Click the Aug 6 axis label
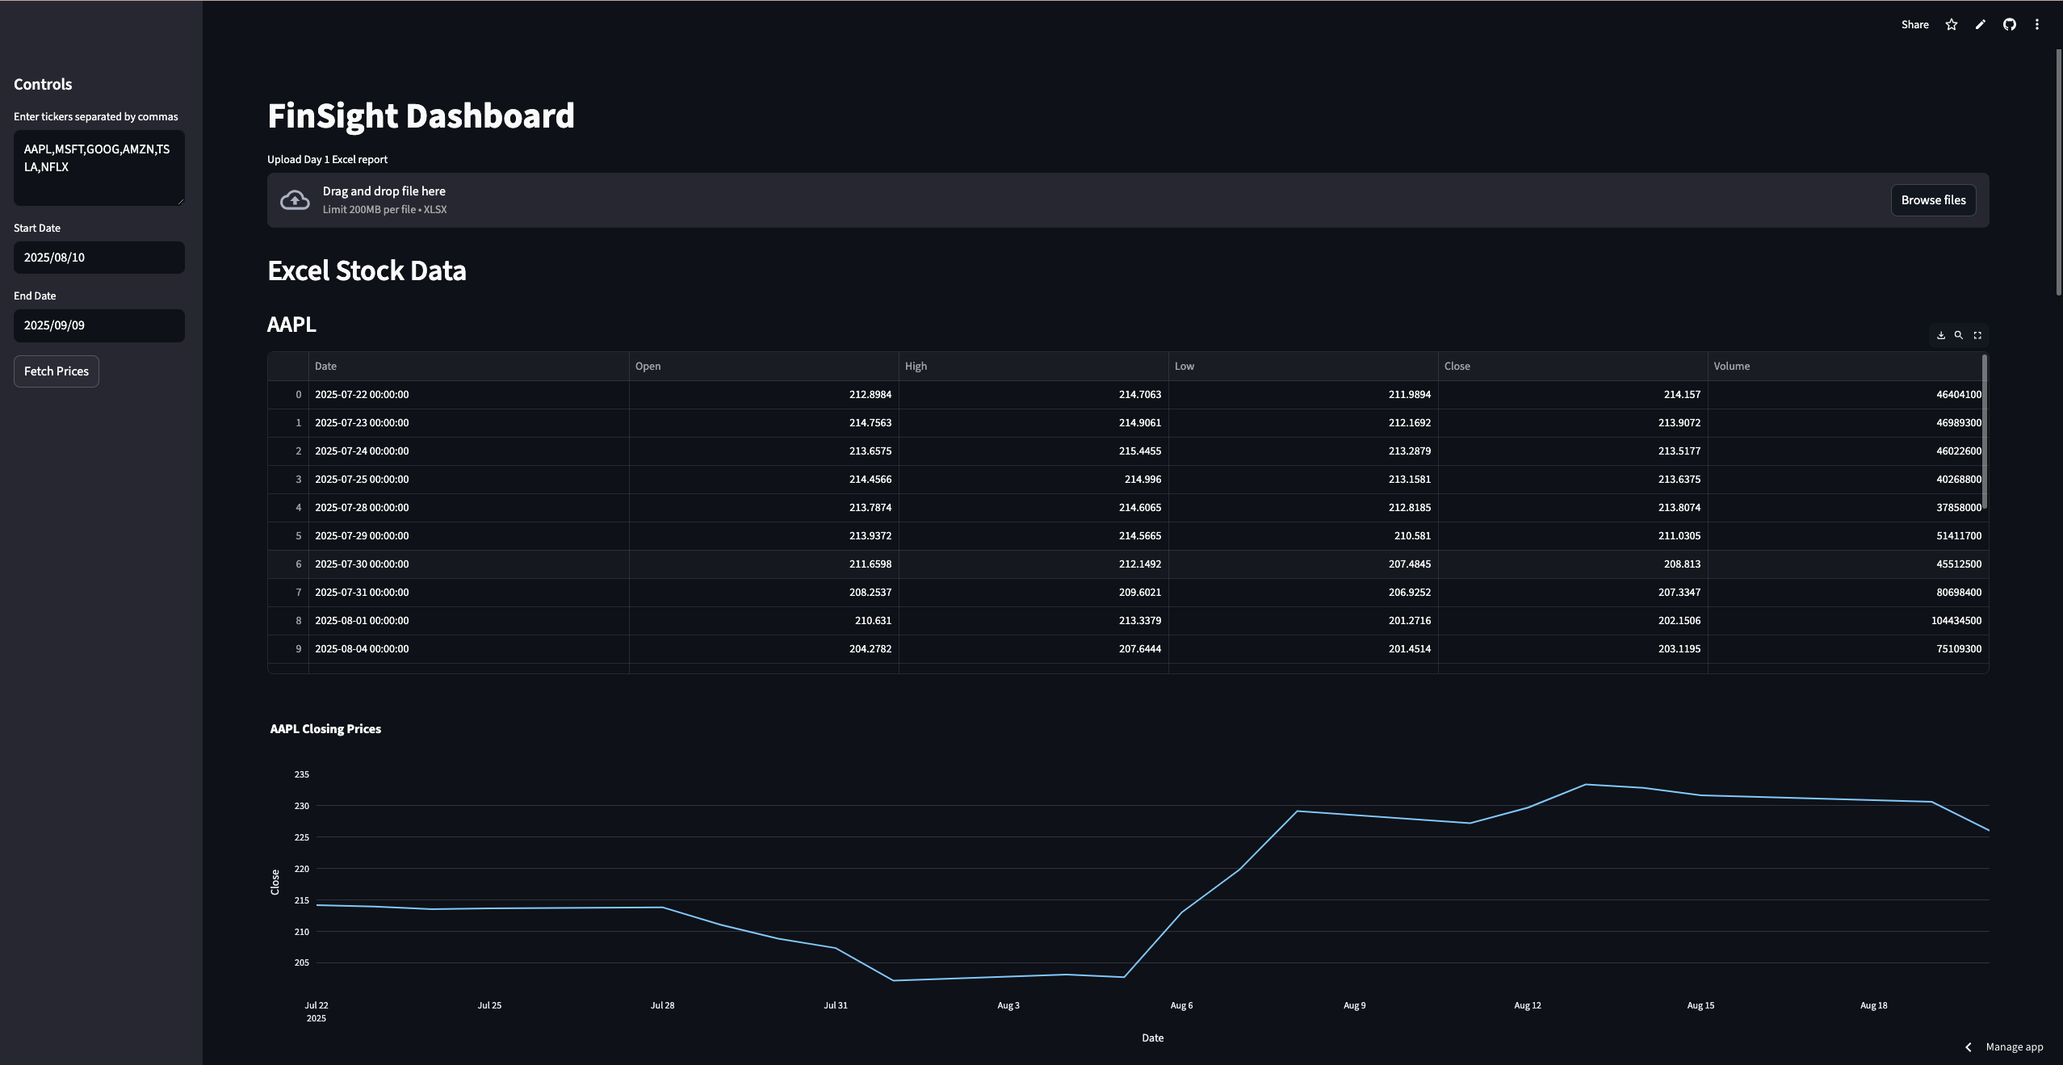Image resolution: width=2063 pixels, height=1065 pixels. click(1181, 1005)
